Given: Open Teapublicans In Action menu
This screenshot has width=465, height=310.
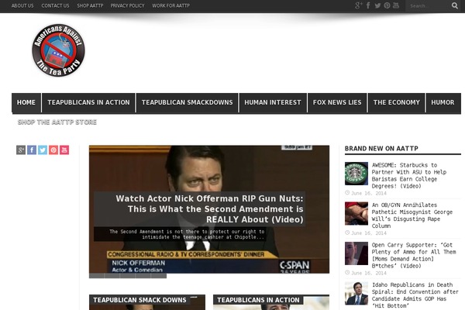Looking at the screenshot, I should pyautogui.click(x=88, y=102).
